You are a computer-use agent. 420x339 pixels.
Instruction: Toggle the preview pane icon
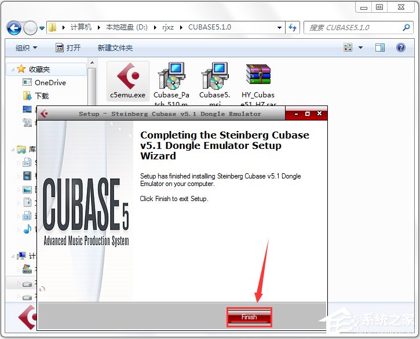pyautogui.click(x=380, y=48)
